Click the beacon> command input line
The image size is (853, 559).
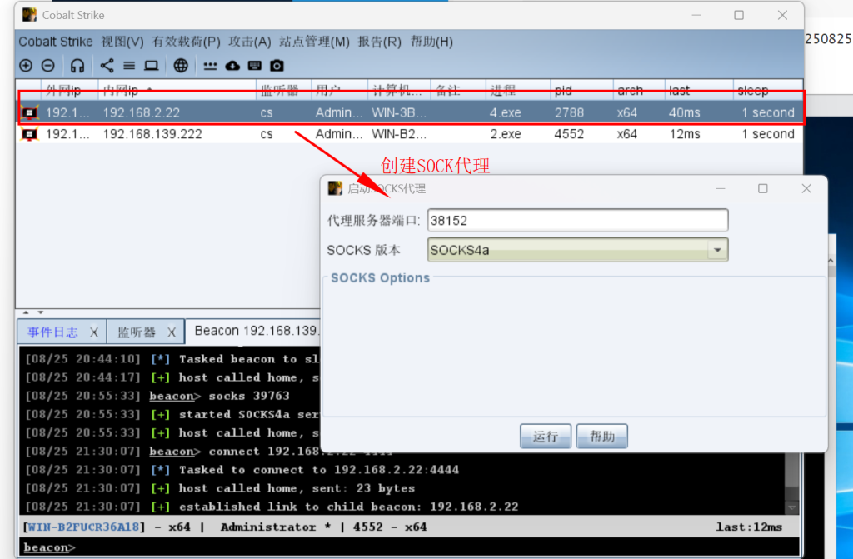411,547
